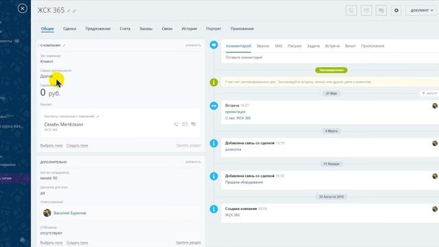Edit company name with pencil icon next to ЖСК 365
The height and width of the screenshot is (247, 439).
pos(69,11)
